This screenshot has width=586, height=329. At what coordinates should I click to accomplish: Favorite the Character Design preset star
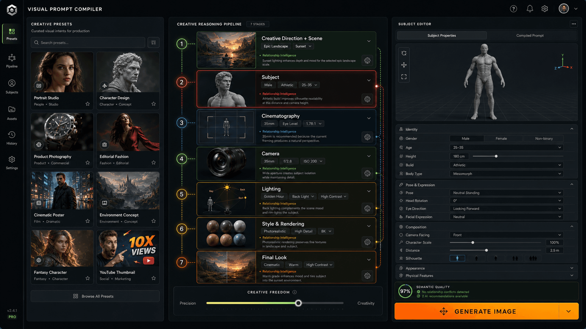click(154, 104)
